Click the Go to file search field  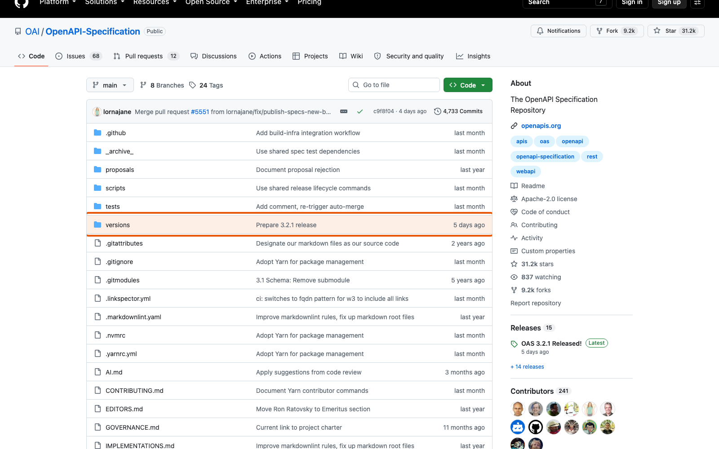pos(394,85)
